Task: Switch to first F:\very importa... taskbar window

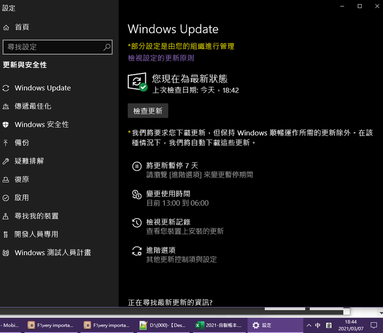Action: (51, 325)
